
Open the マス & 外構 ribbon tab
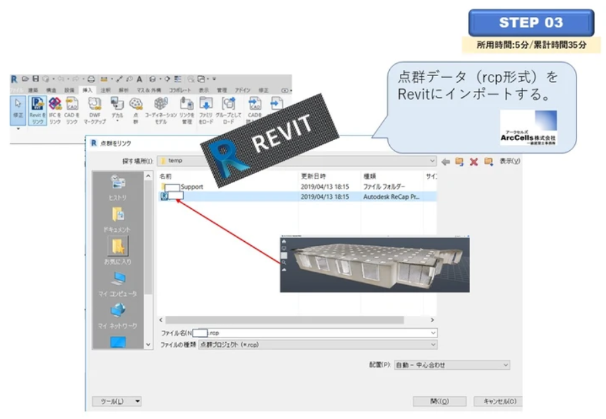[x=149, y=90]
